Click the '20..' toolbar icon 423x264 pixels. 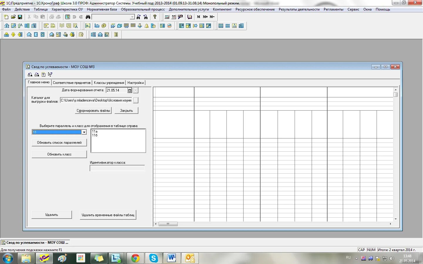pyautogui.click(x=88, y=26)
